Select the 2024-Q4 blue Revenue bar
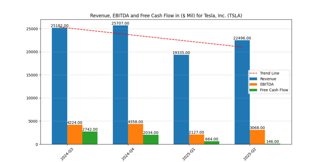 click(120, 85)
